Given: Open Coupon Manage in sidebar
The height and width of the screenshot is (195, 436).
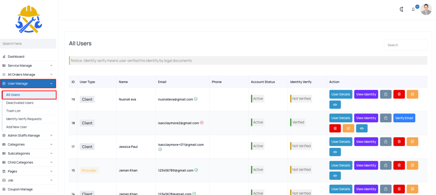Looking at the screenshot, I should [x=28, y=189].
